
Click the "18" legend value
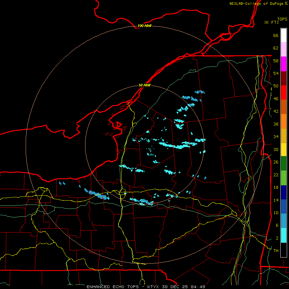coord(276,188)
